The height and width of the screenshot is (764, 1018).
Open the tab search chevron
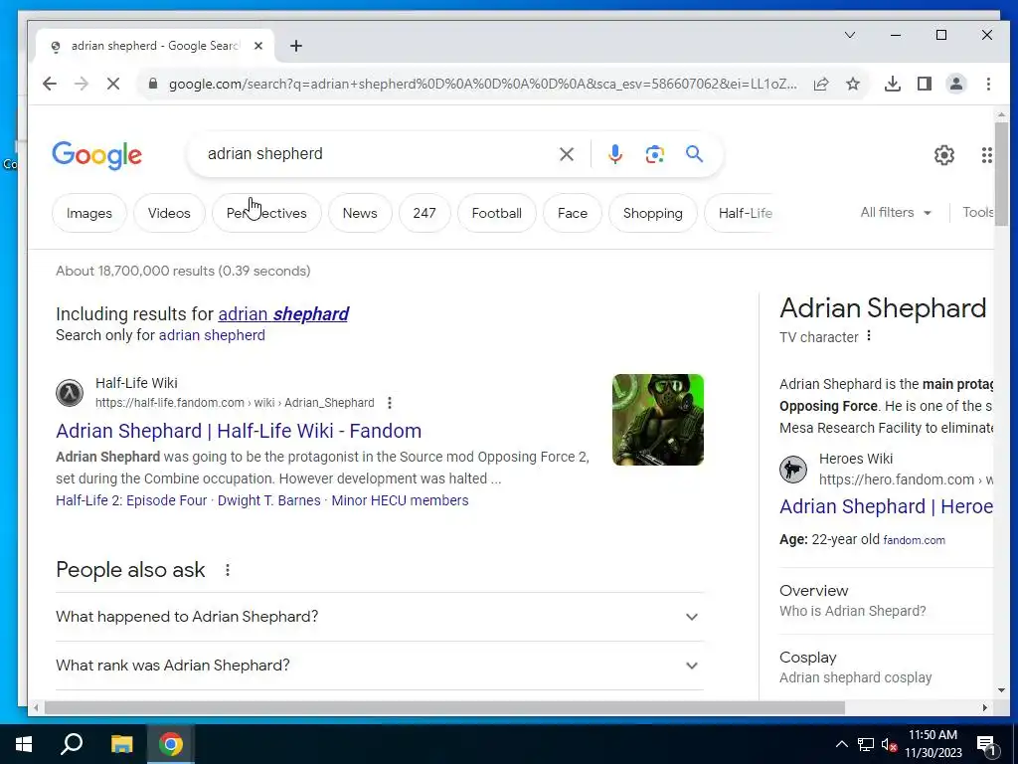coord(850,35)
